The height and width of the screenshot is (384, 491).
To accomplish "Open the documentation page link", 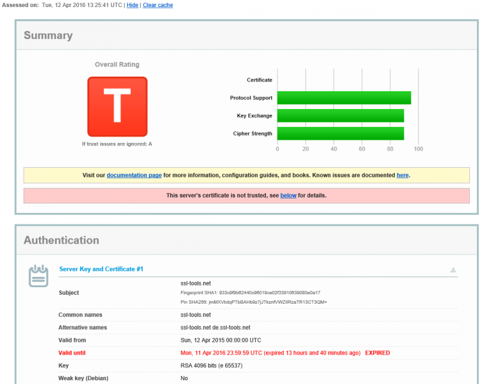I will pos(134,175).
